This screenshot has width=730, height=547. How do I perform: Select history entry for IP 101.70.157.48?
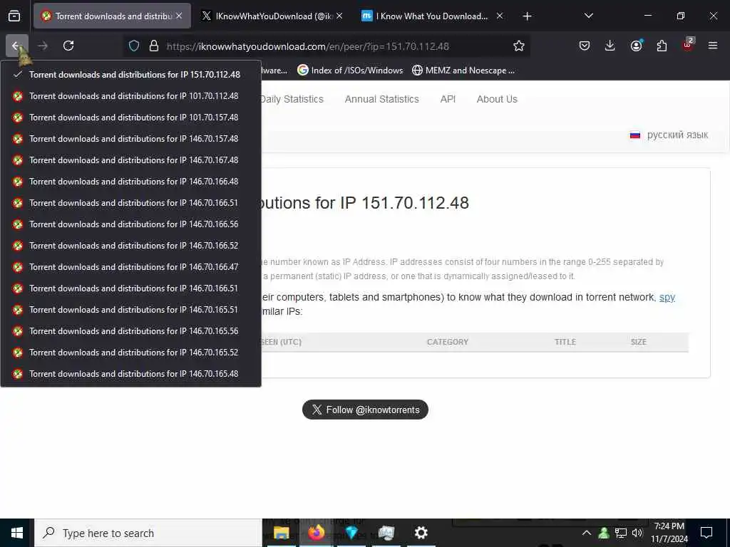(x=131, y=118)
